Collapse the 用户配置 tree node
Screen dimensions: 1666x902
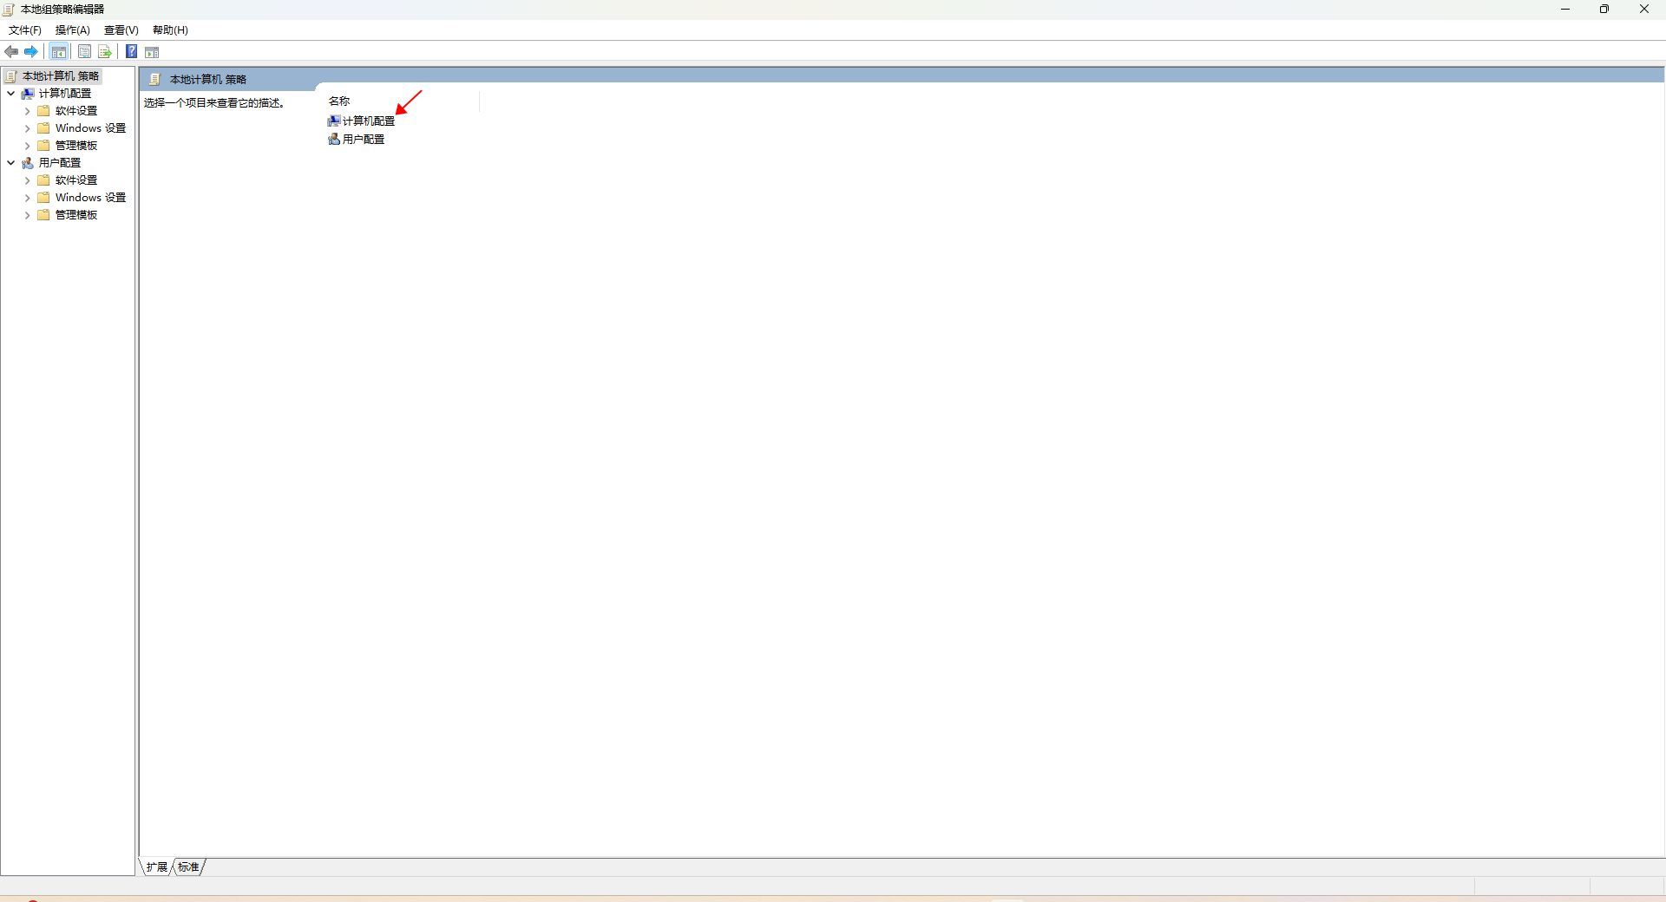pyautogui.click(x=11, y=163)
